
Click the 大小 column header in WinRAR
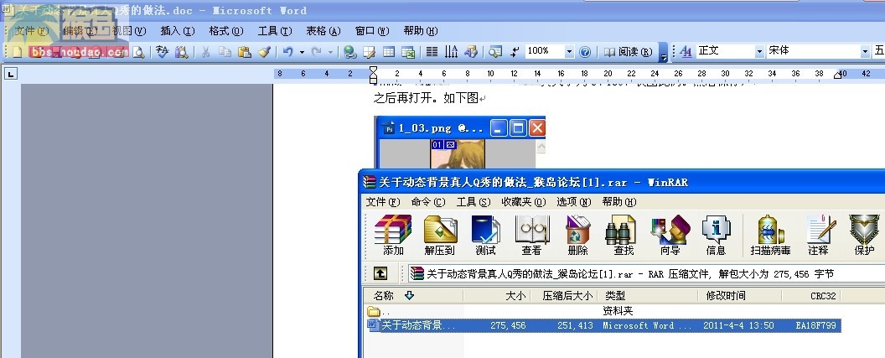pos(497,295)
